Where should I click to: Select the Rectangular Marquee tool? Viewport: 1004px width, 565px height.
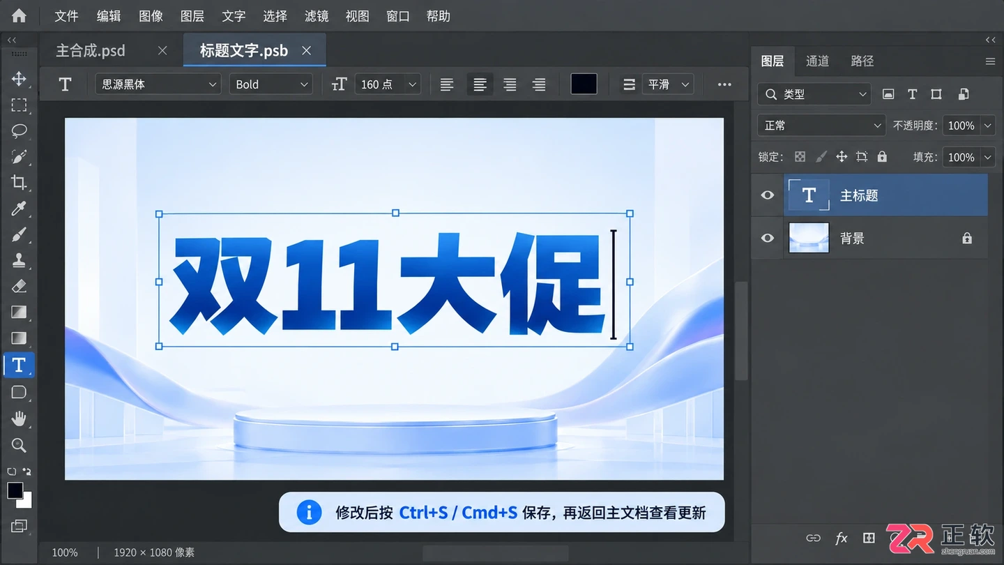(19, 105)
